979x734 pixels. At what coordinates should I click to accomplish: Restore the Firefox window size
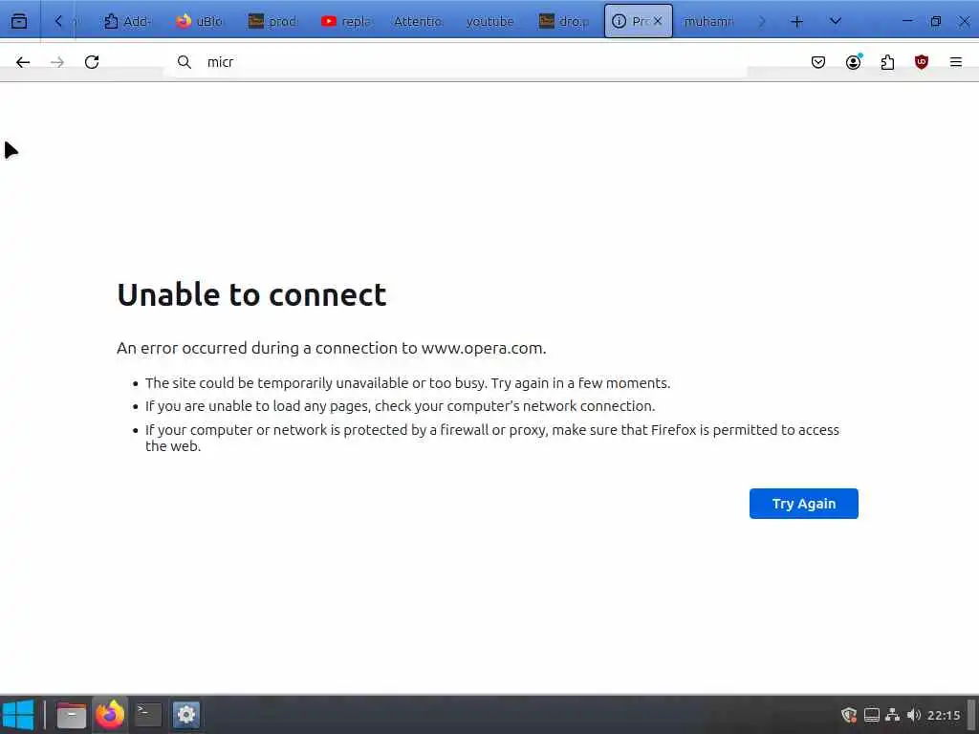(935, 21)
